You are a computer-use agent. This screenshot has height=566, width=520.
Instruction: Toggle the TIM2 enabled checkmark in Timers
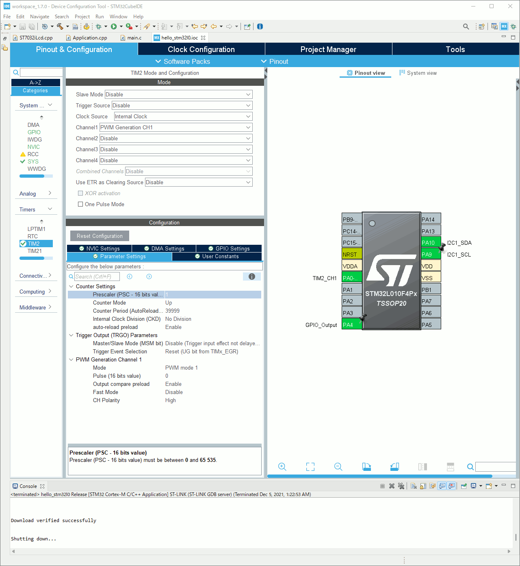click(x=23, y=244)
